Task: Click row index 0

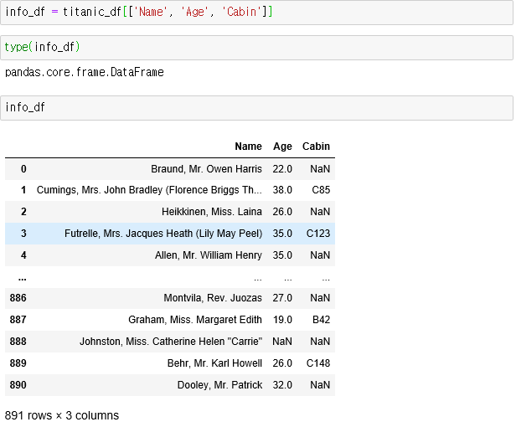Action: pos(23,169)
